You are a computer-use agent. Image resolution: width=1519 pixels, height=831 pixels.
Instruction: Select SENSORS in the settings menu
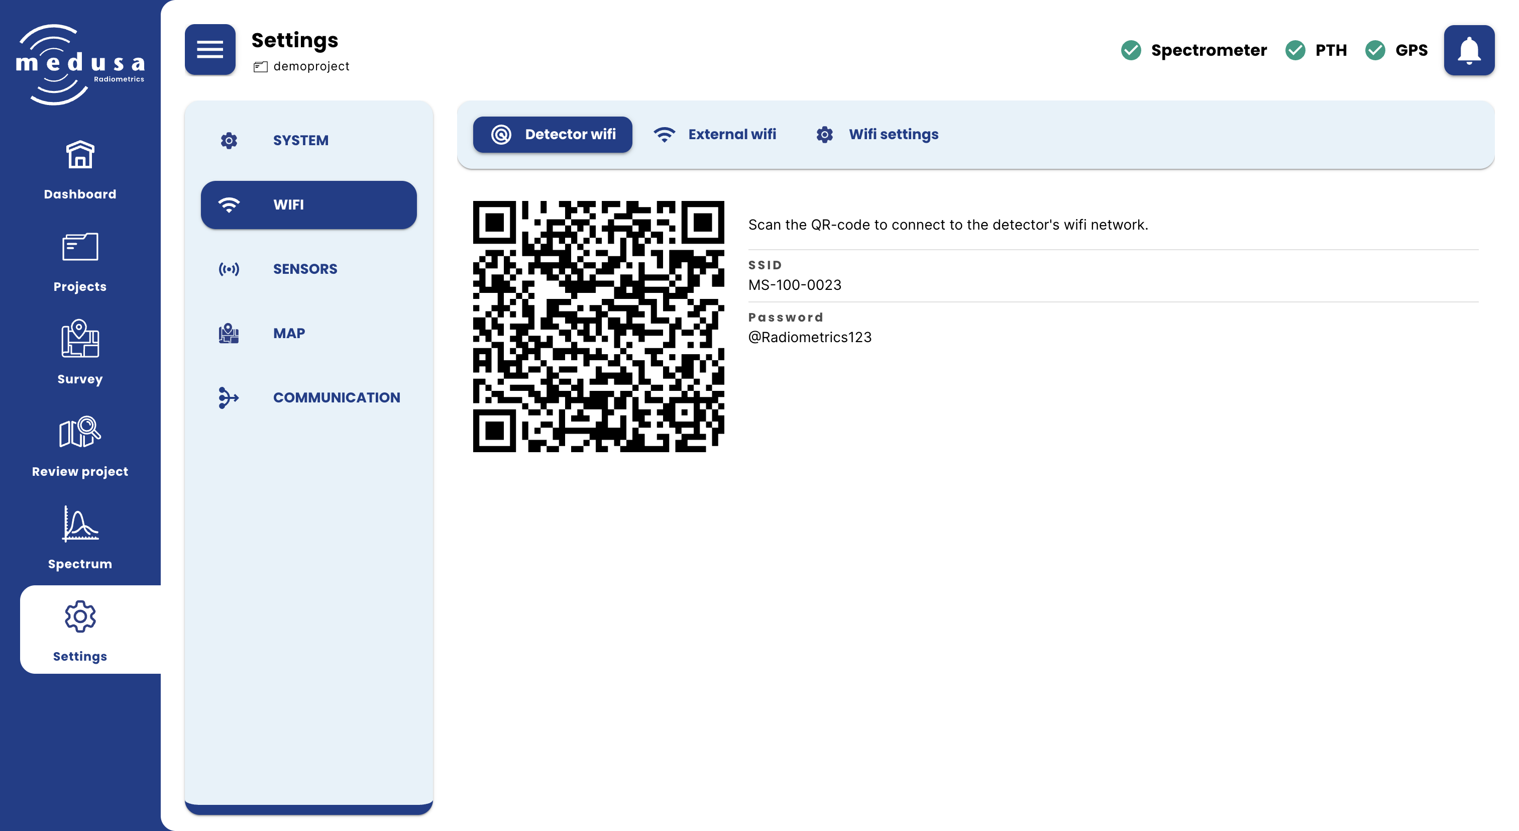(309, 269)
